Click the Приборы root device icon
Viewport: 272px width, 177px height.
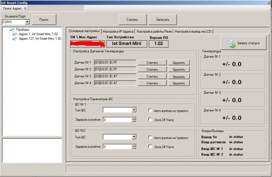12,29
